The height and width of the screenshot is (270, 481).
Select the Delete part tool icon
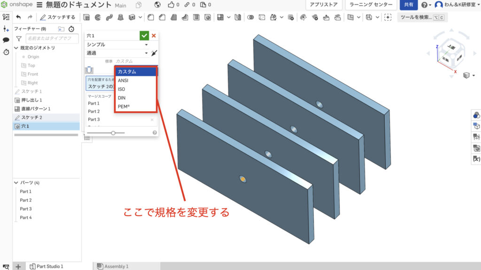point(291,17)
